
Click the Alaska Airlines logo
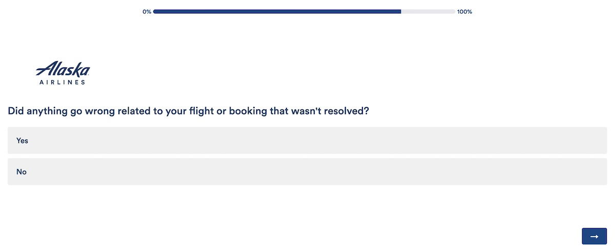[x=63, y=73]
